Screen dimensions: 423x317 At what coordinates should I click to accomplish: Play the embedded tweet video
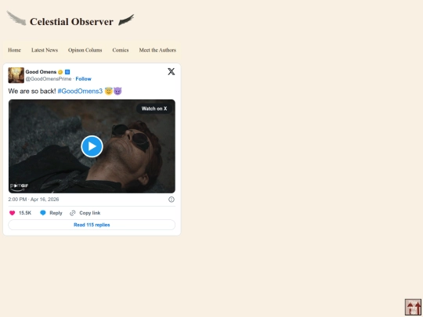coord(92,146)
